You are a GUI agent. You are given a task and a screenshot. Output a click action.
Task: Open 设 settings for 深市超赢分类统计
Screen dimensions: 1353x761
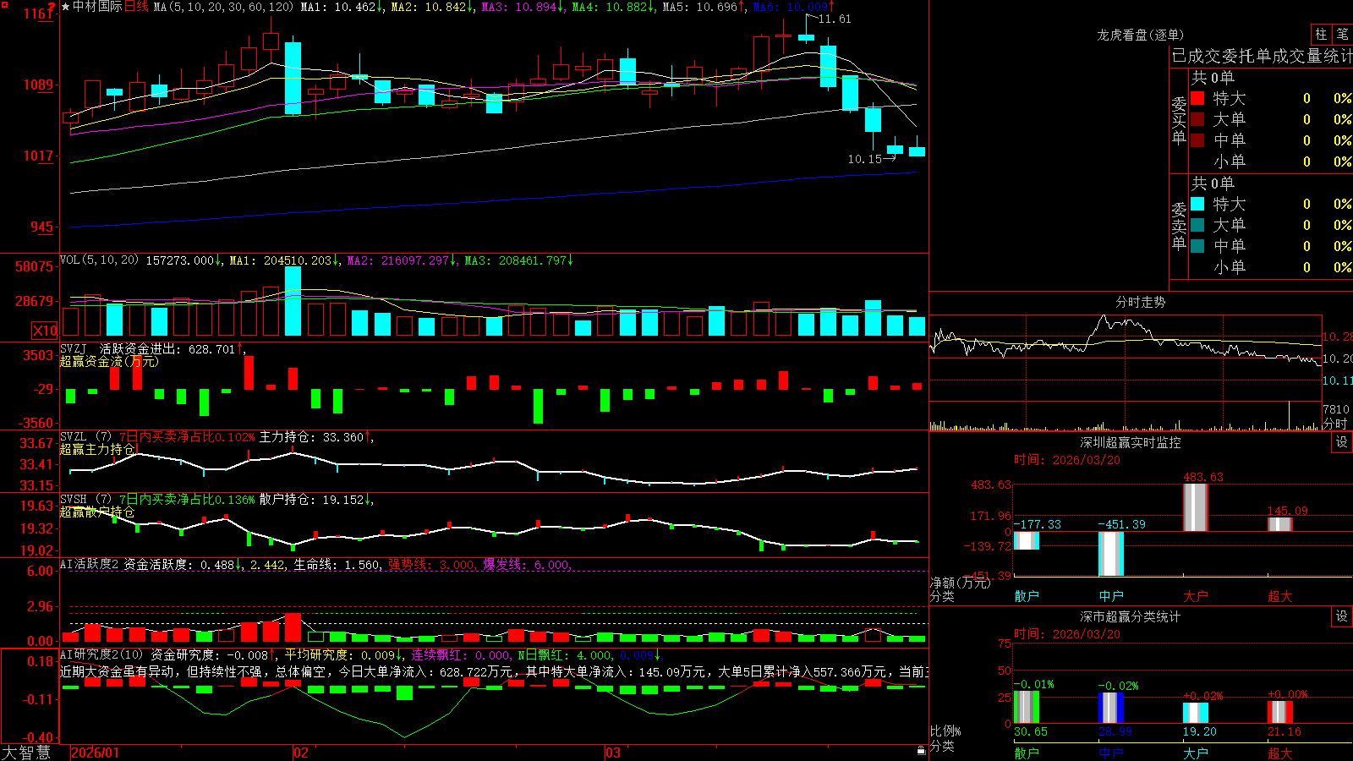click(1342, 616)
